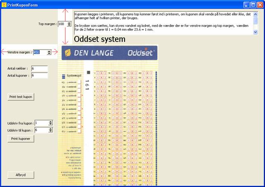Click the Oddset system heading
Image resolution: width=265 pixels, height=187 pixels.
pyautogui.click(x=100, y=39)
